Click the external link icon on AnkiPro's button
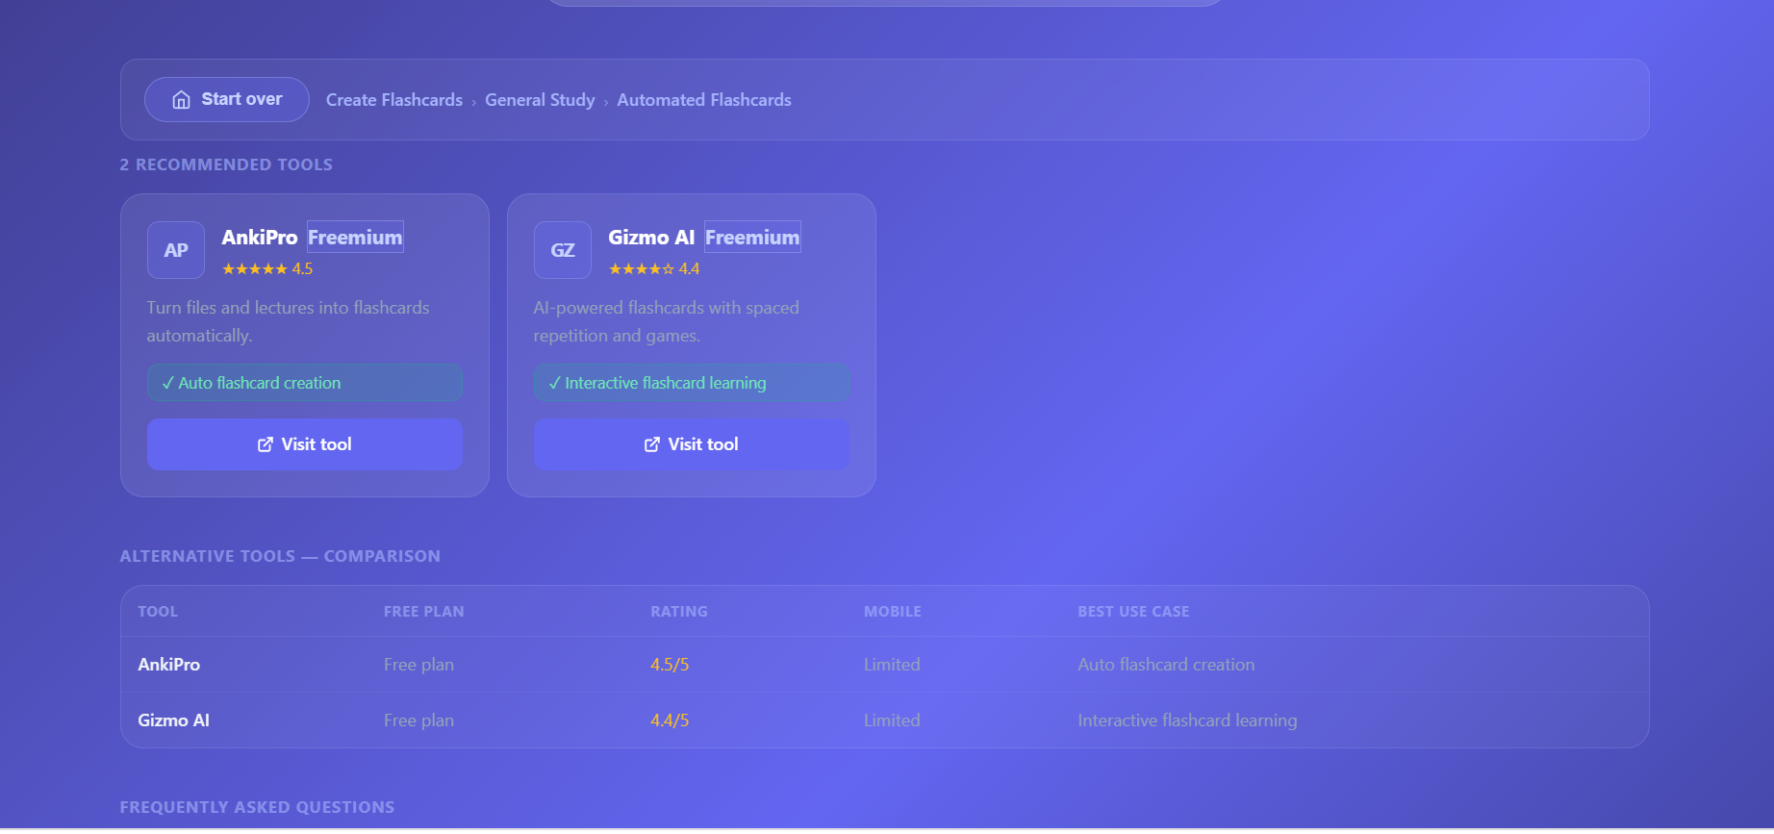 click(x=266, y=444)
